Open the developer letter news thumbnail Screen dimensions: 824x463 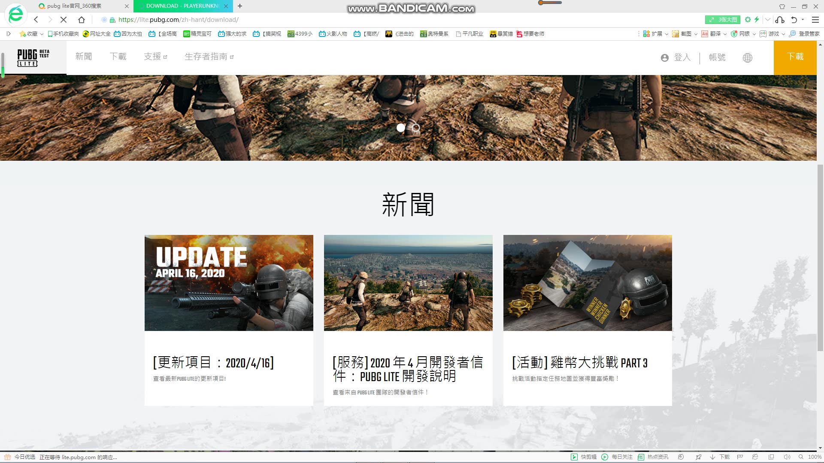[x=408, y=283]
